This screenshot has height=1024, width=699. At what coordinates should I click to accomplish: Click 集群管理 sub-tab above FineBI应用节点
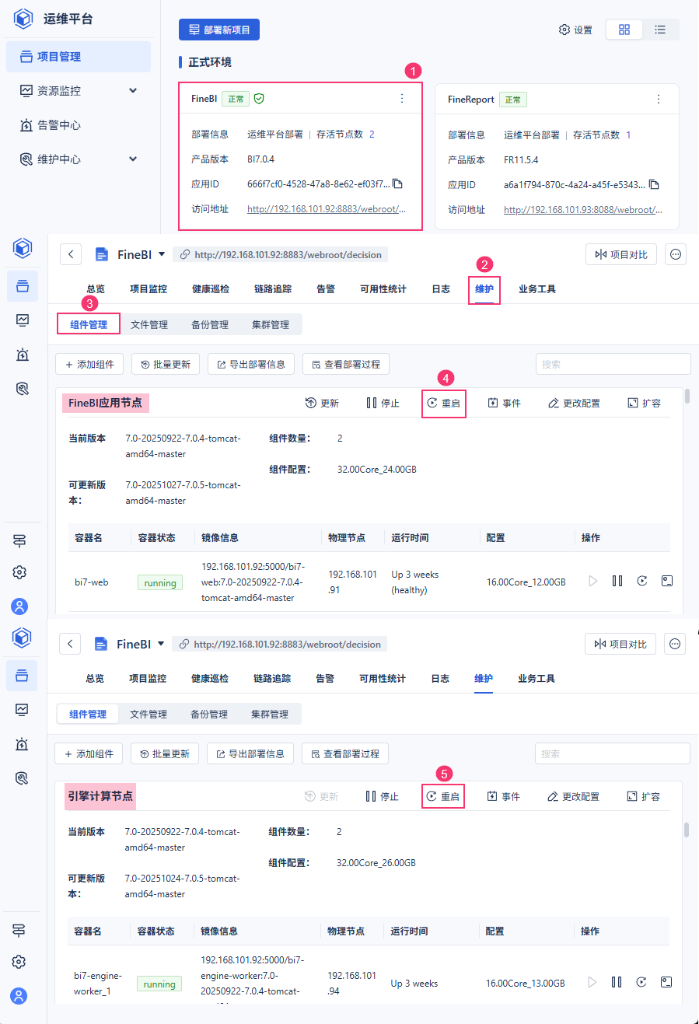pyautogui.click(x=271, y=324)
